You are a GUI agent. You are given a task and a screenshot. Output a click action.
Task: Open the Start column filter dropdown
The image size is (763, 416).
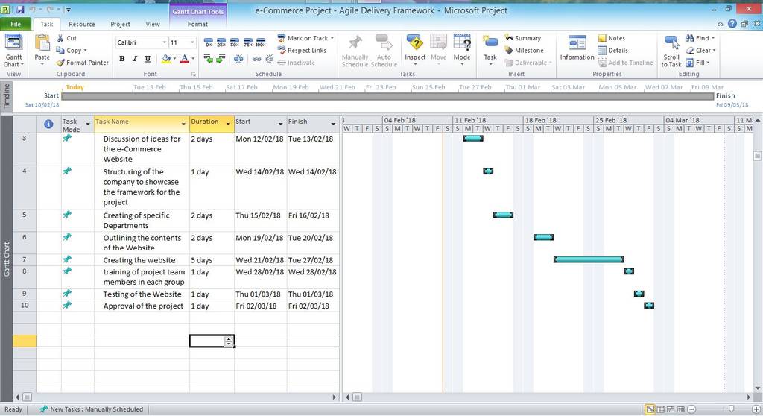coord(281,125)
